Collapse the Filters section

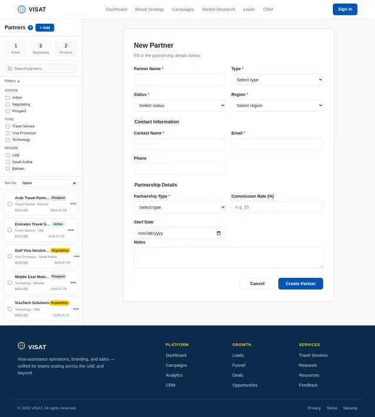(12, 81)
